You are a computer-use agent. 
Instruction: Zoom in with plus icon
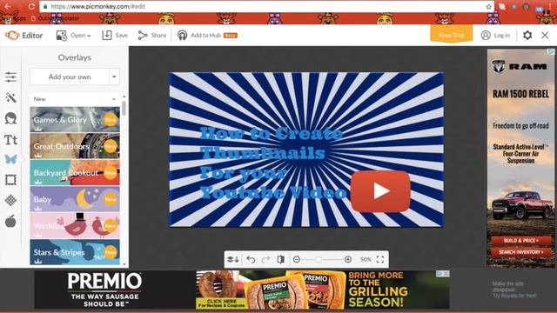tap(348, 259)
